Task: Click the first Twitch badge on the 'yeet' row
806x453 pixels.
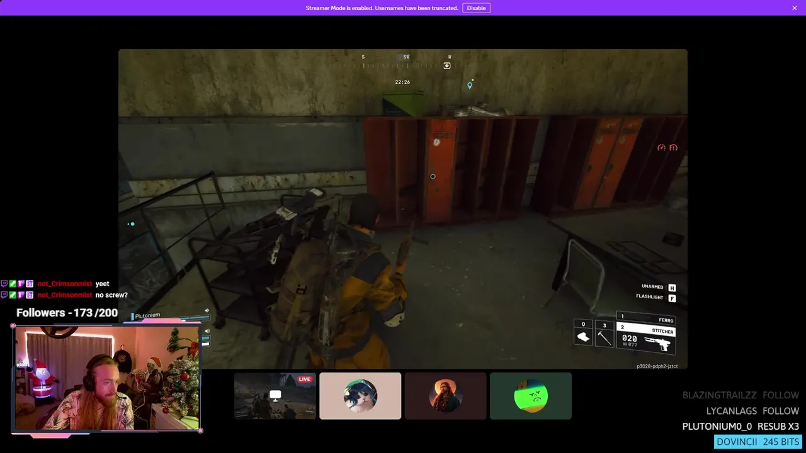Action: (4, 284)
